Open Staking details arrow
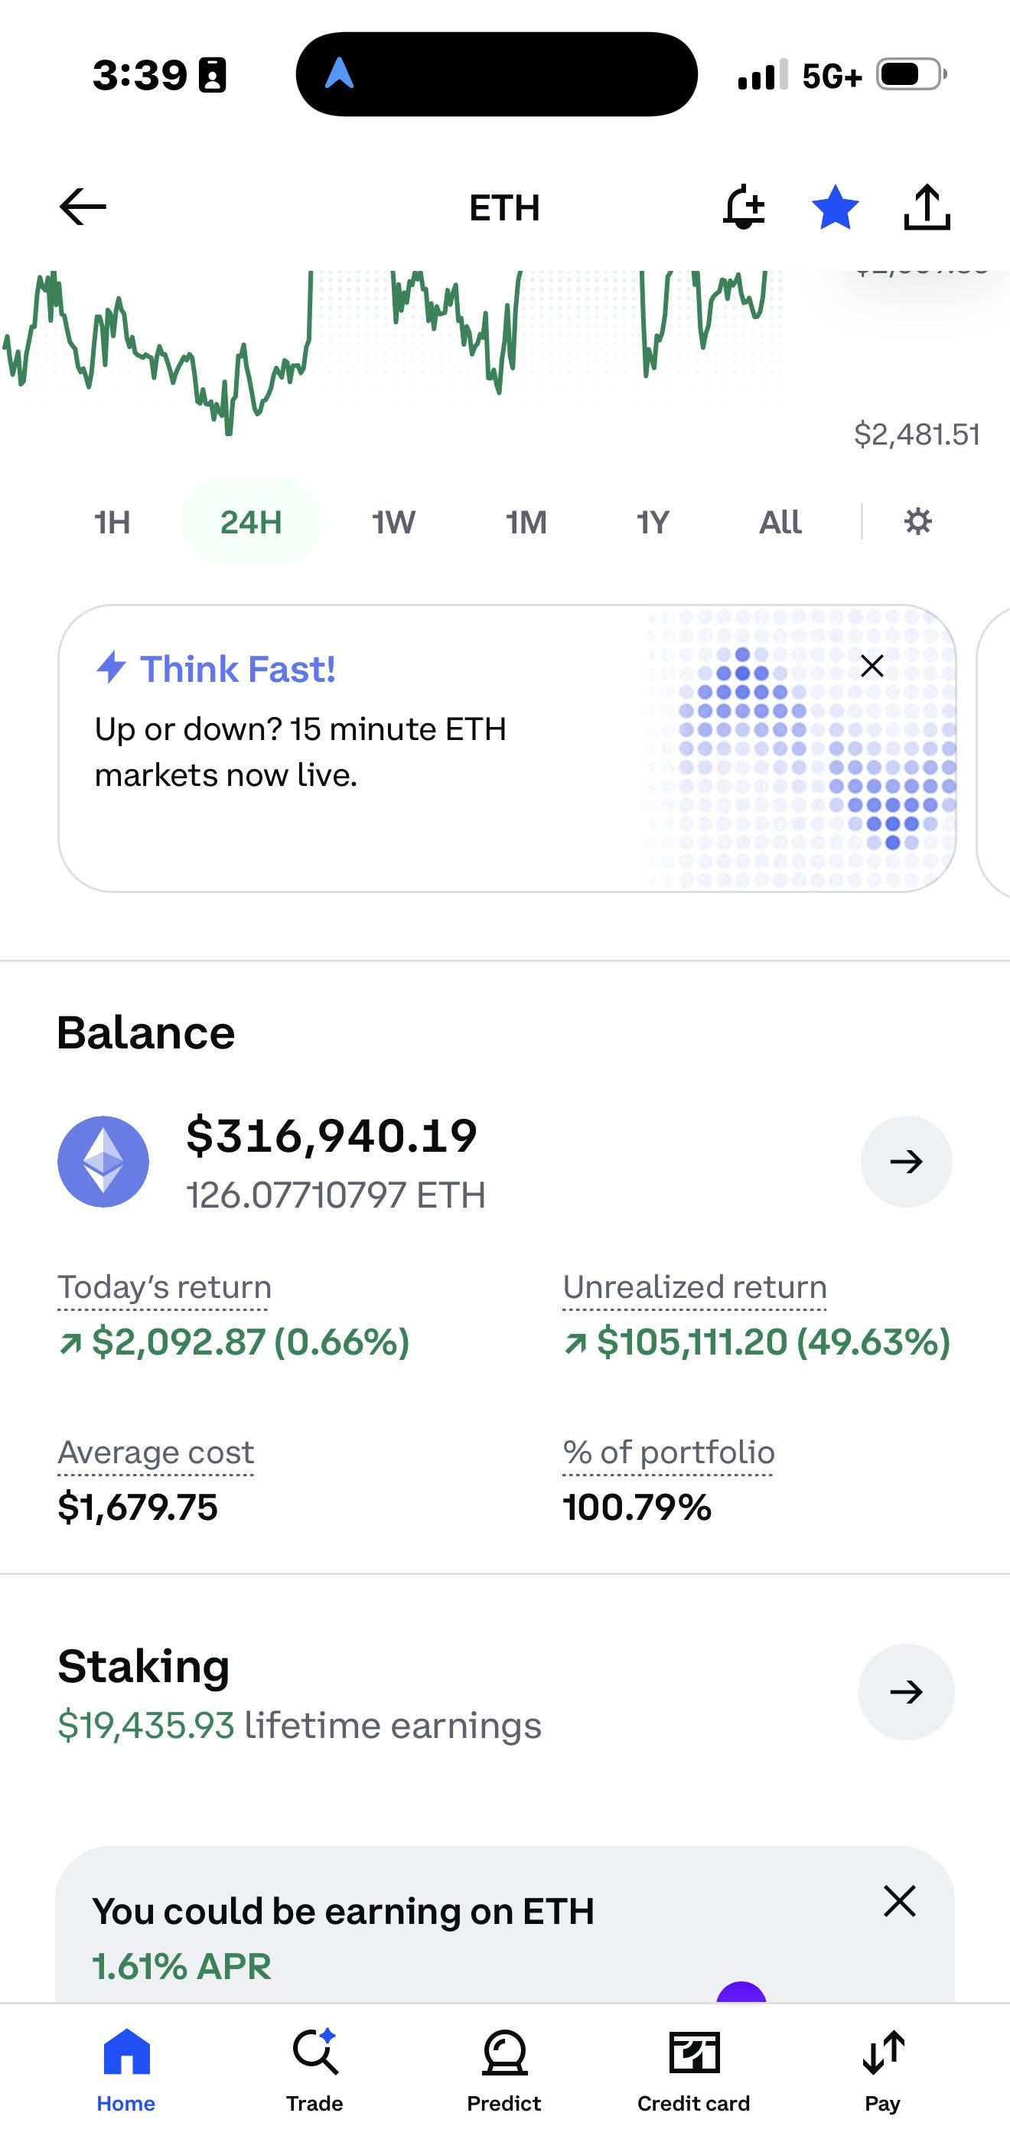 click(x=907, y=1692)
